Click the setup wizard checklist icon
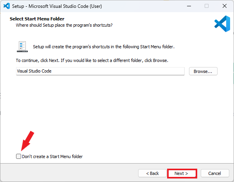This screenshot has width=234, height=182. 22,47
